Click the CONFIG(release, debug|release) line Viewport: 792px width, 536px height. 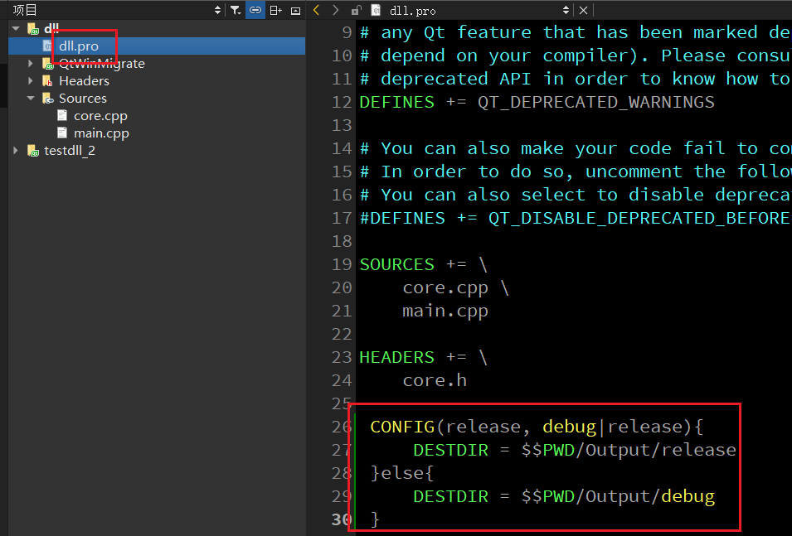click(537, 427)
